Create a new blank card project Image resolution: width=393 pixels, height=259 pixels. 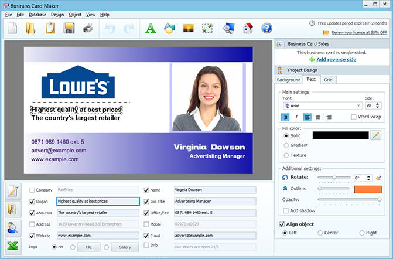click(12, 28)
